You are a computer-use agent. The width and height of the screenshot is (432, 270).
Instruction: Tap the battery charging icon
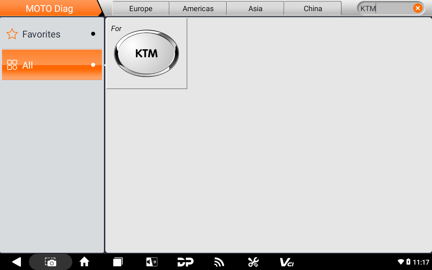pos(408,262)
